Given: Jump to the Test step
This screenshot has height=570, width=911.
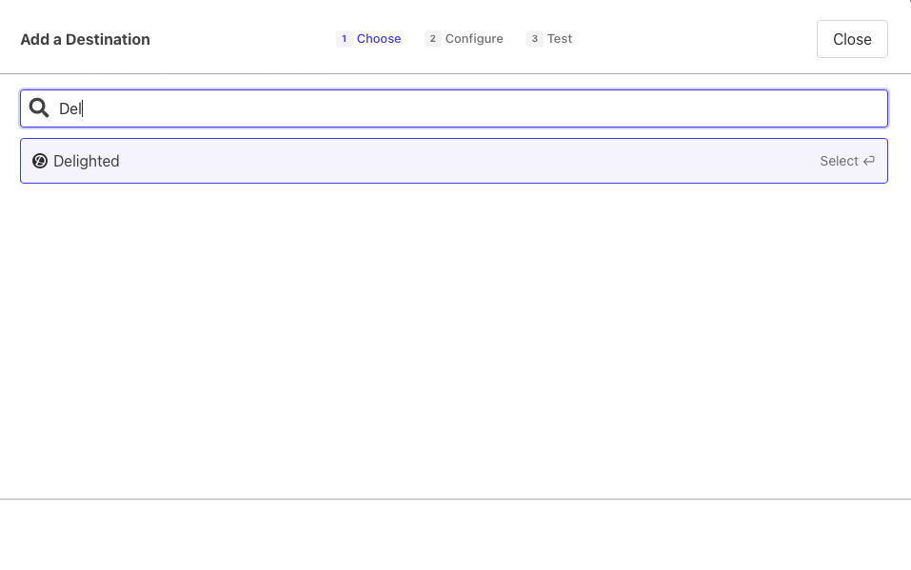Looking at the screenshot, I should 560,39.
